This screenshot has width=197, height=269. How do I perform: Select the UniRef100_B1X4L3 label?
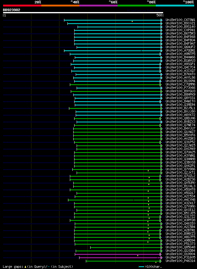tap(180, 186)
